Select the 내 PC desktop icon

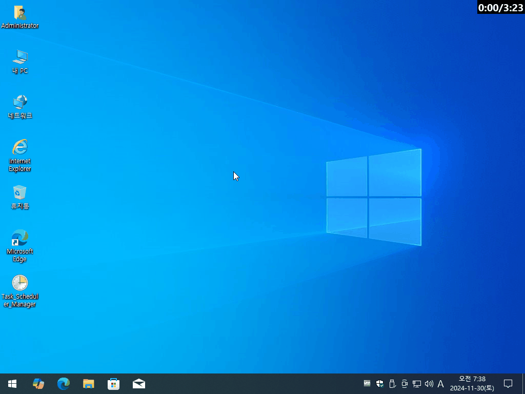[x=20, y=62]
